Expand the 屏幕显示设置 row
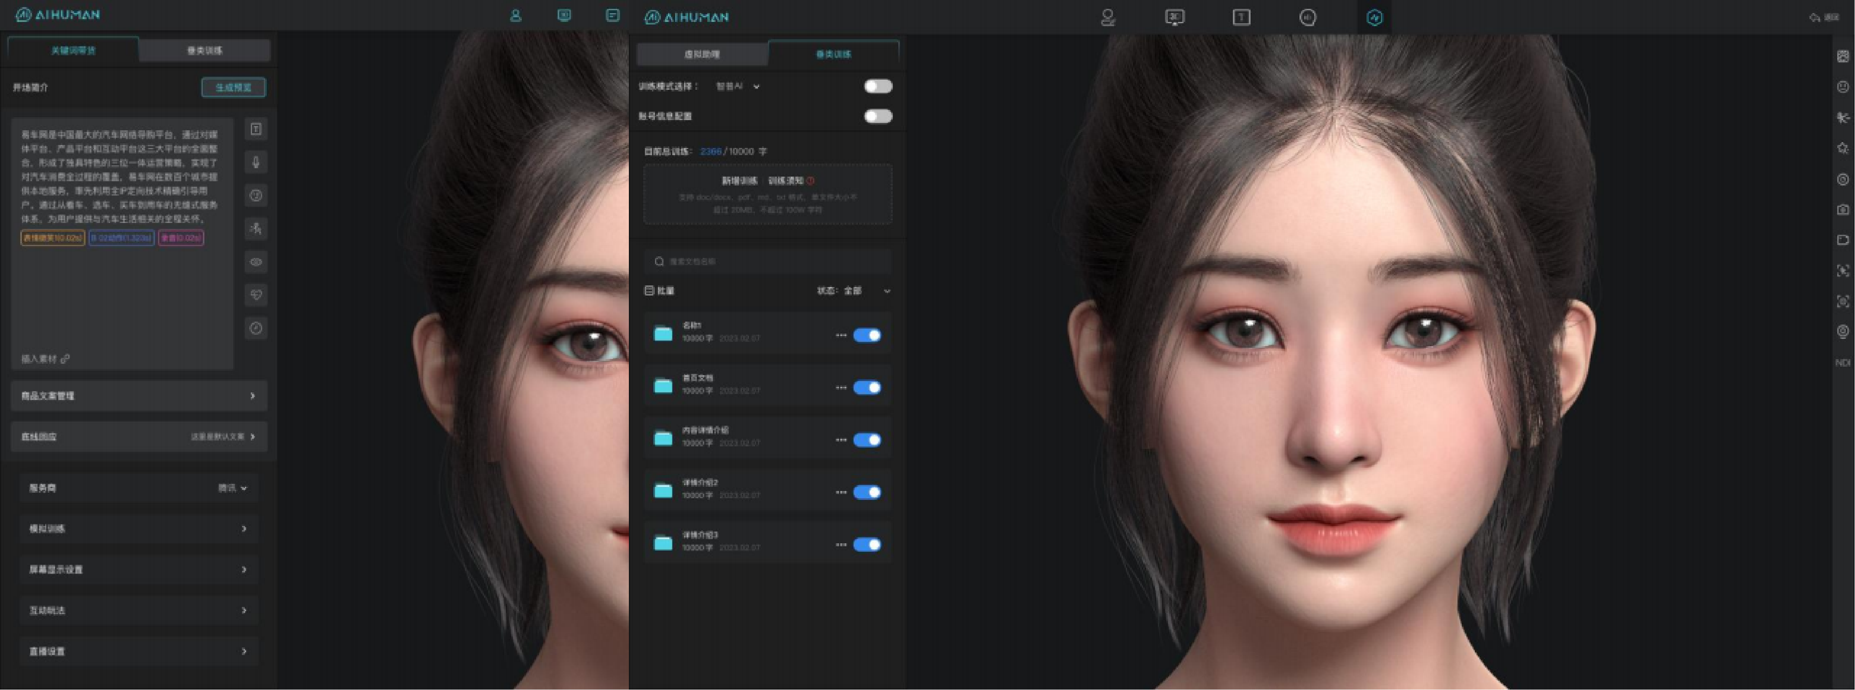This screenshot has width=1855, height=690. [x=139, y=570]
